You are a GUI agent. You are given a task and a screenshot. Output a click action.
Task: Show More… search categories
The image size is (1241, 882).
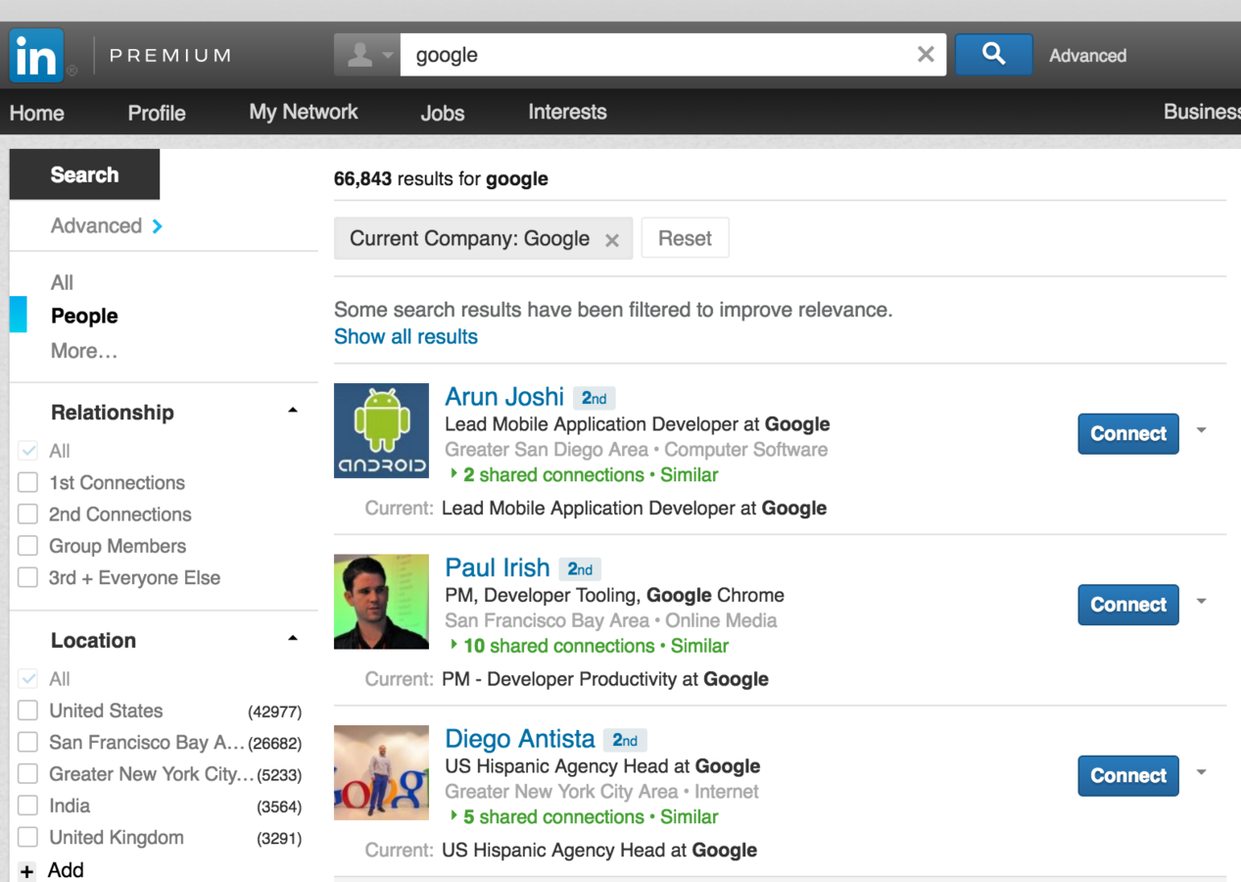84,351
